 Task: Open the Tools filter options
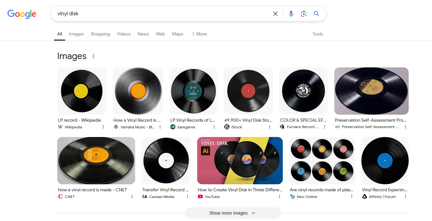318,34
